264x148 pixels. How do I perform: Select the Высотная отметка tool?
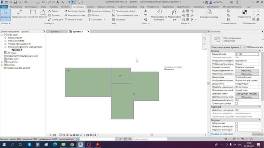tap(75, 11)
